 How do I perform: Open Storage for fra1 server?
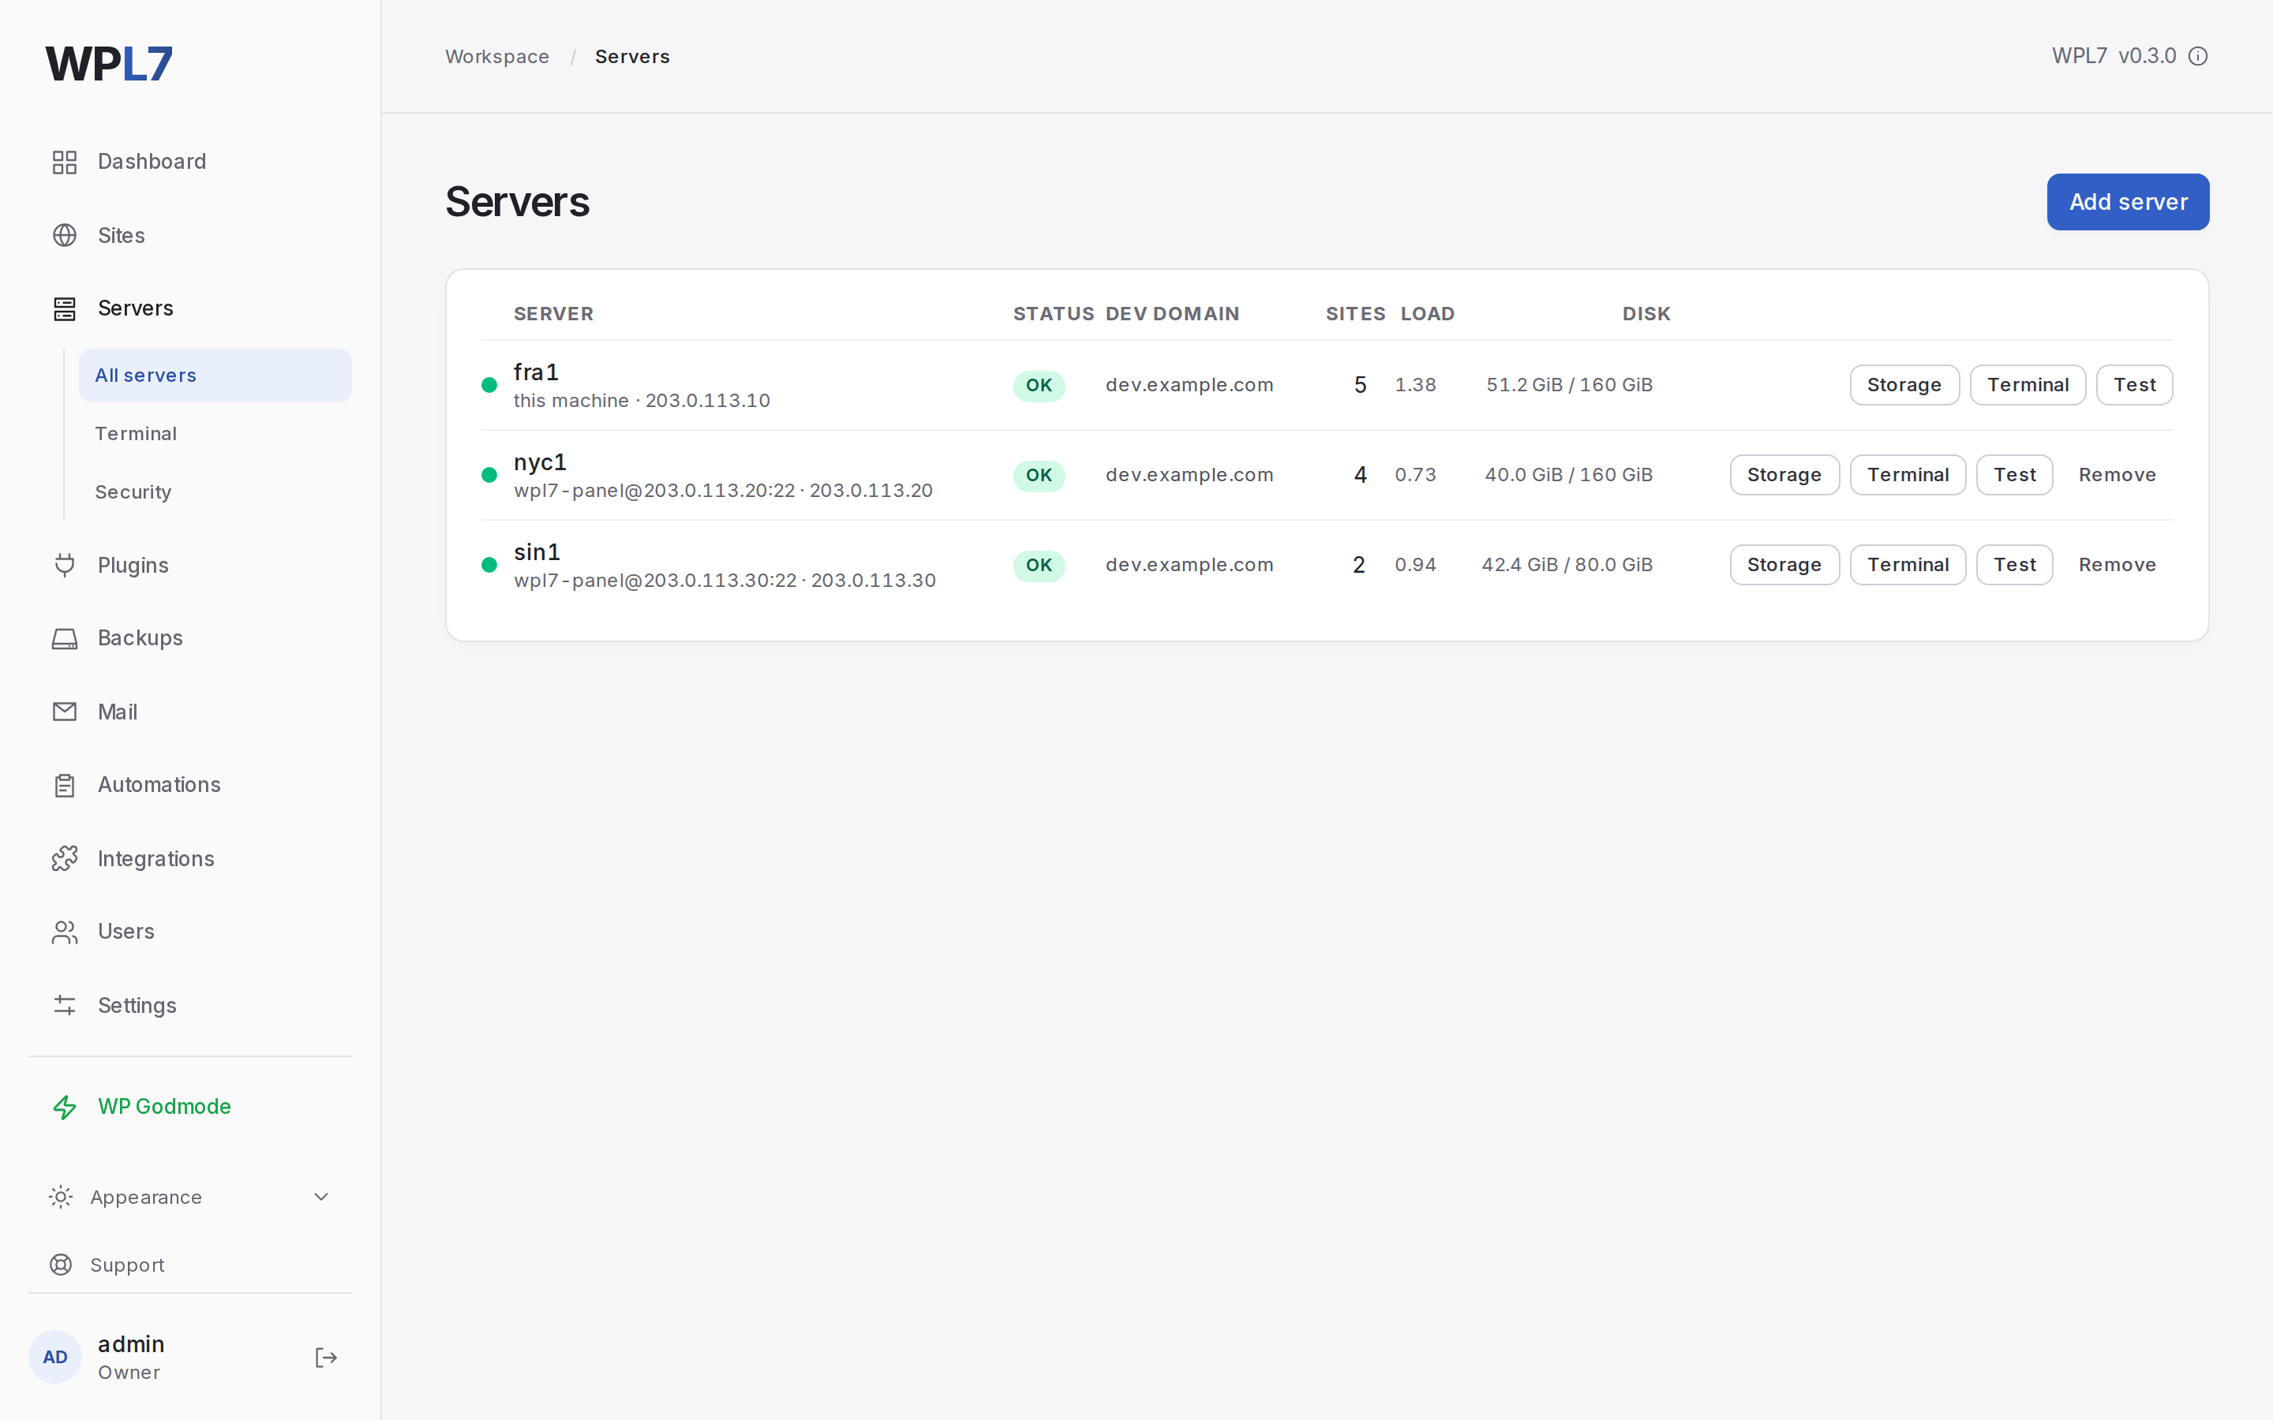coord(1904,385)
